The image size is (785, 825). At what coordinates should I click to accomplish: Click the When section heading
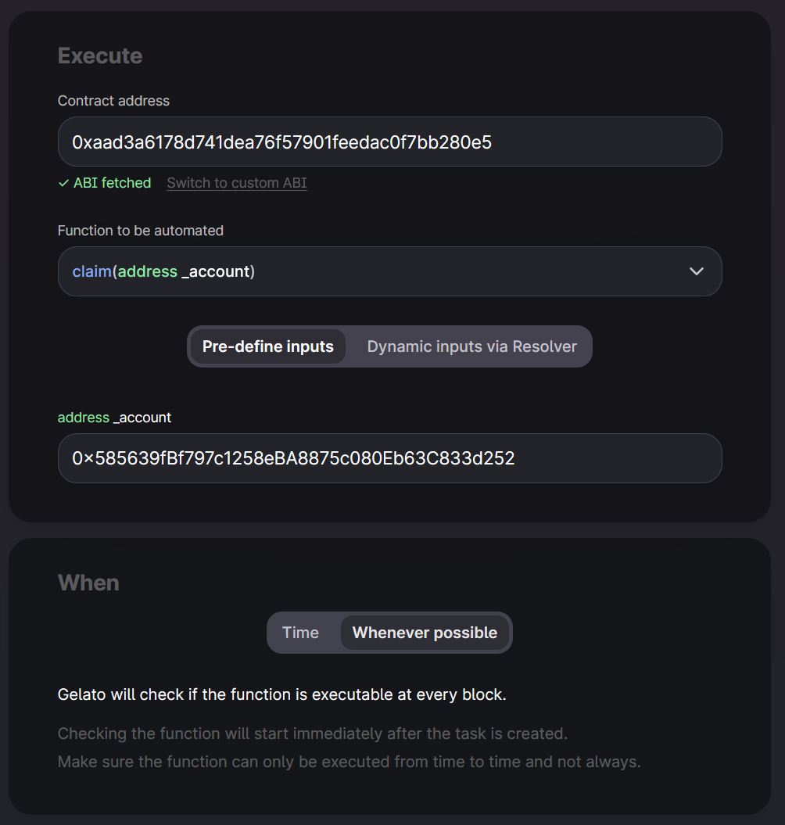(88, 583)
